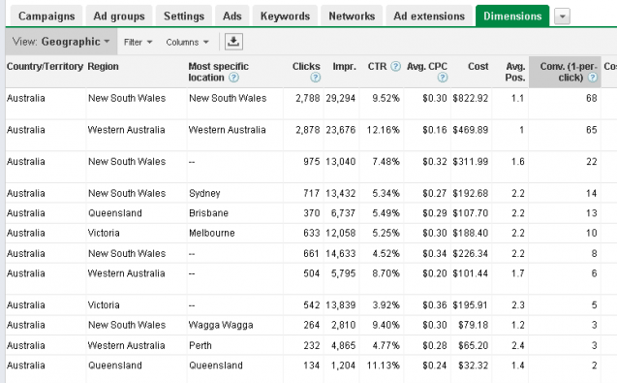The height and width of the screenshot is (383, 617).
Task: Click the 7.48% CTR value
Action: 386,162
